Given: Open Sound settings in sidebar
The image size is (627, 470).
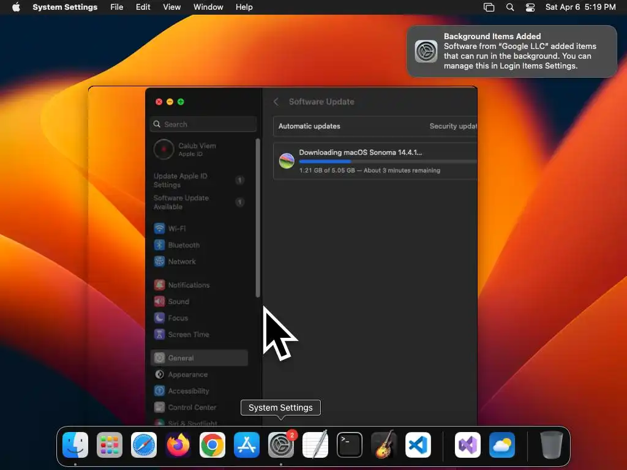Looking at the screenshot, I should pos(199,301).
